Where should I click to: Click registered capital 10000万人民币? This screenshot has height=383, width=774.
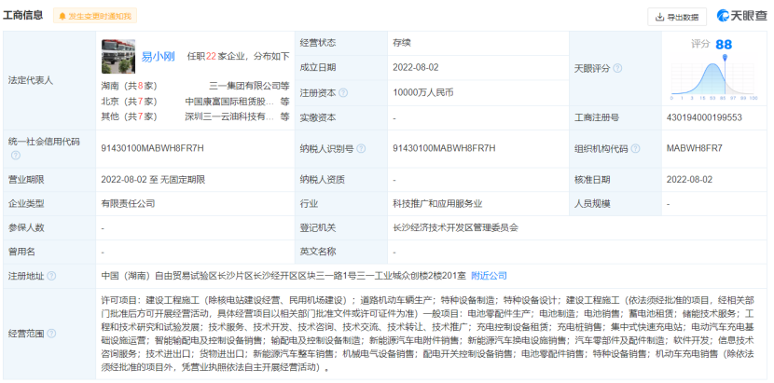(423, 93)
